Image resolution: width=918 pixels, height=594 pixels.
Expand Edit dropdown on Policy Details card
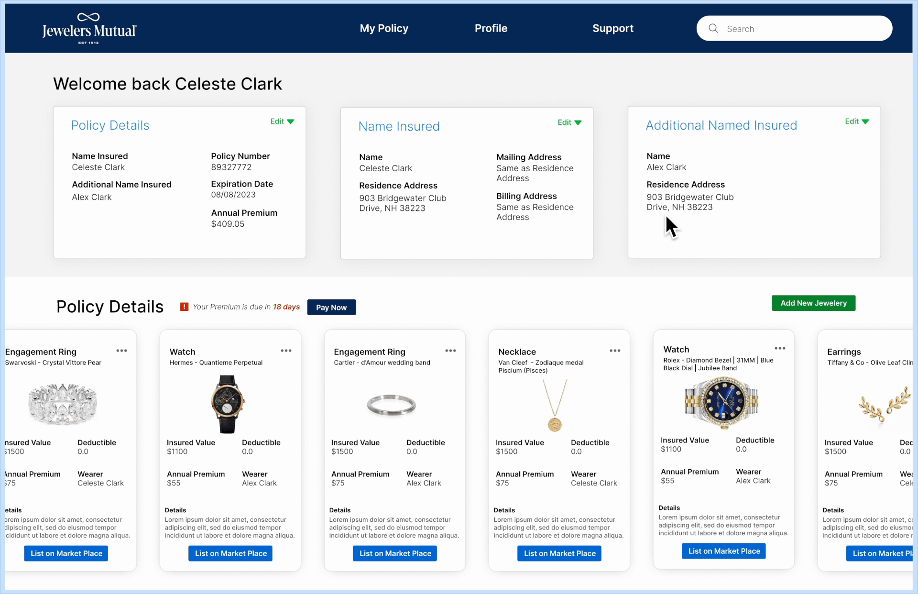(282, 121)
